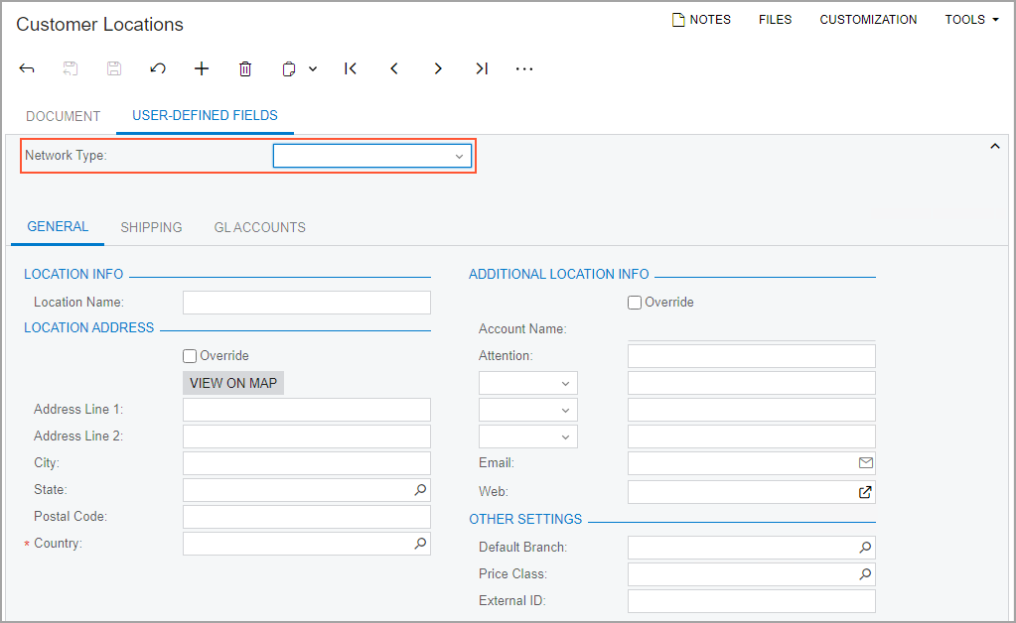Go to the first record
Viewport: 1016px width, 623px height.
351,68
